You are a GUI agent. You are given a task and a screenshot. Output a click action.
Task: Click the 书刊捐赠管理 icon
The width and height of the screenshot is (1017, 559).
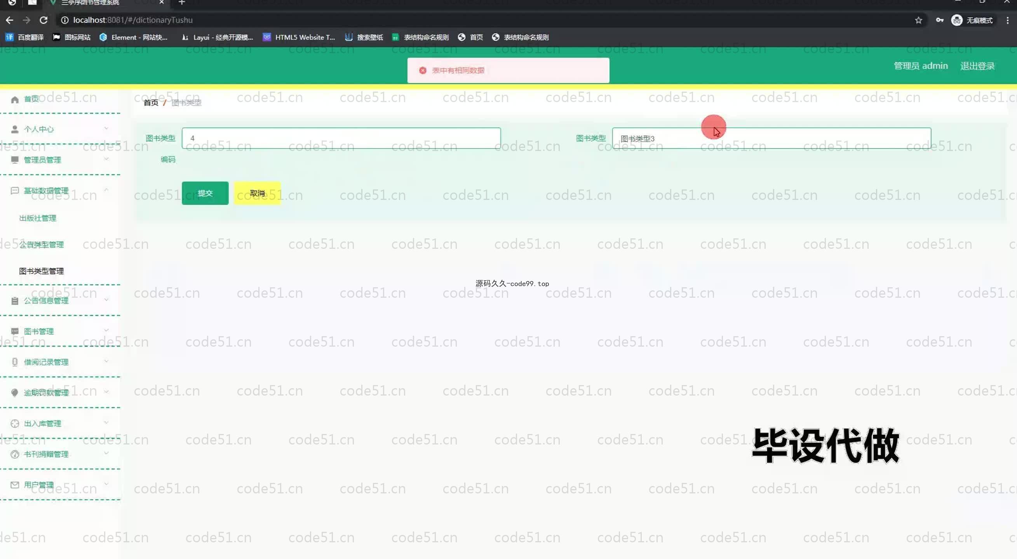point(15,455)
